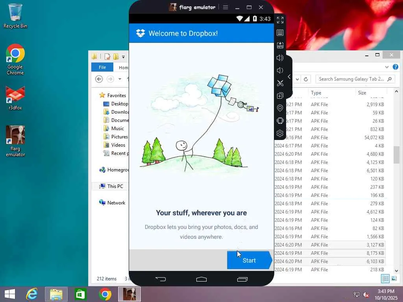Click the flarg emulator taskbar button
This screenshot has width=403, height=302.
(129, 294)
